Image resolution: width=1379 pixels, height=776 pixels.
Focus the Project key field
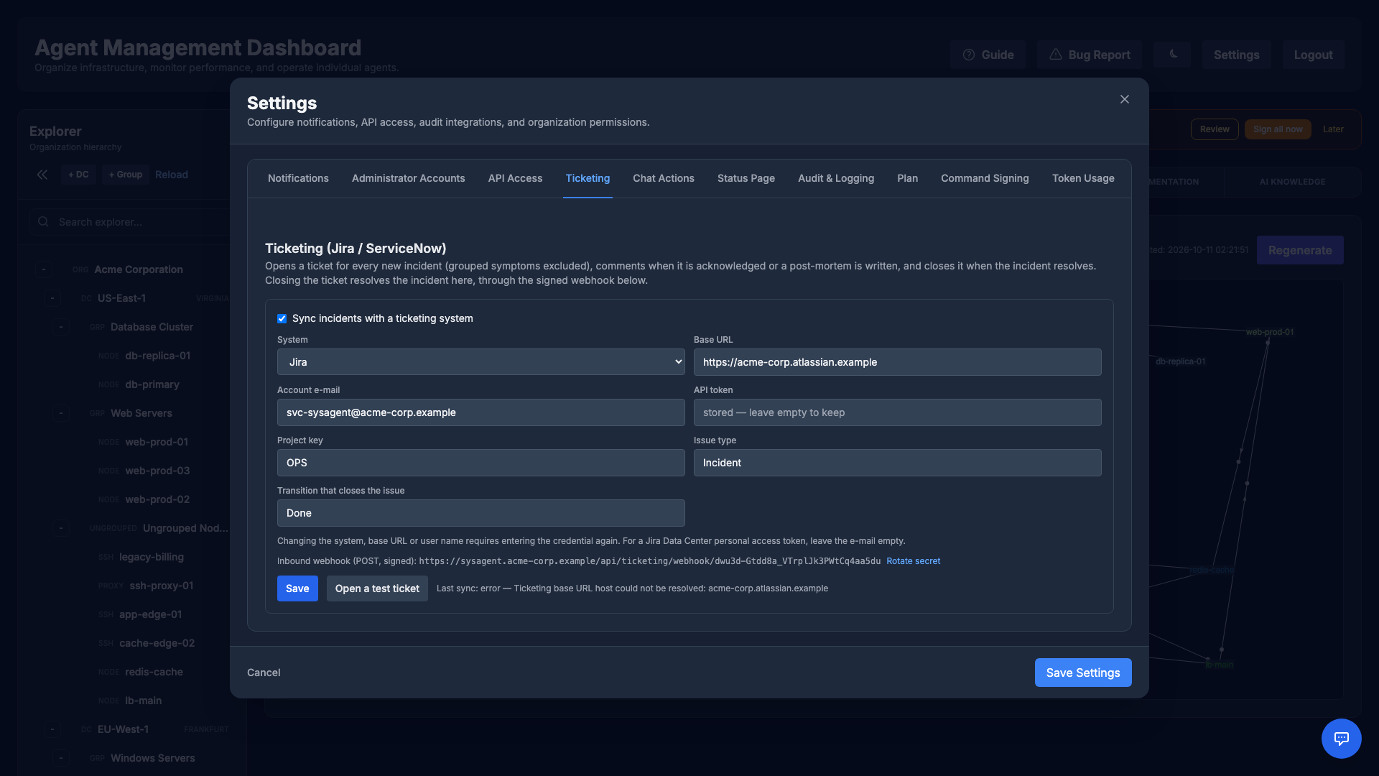pyautogui.click(x=480, y=463)
